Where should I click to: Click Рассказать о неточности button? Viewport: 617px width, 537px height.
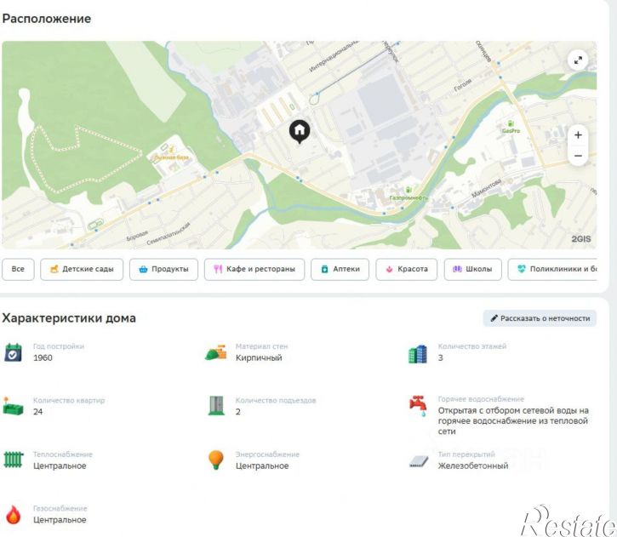click(540, 318)
